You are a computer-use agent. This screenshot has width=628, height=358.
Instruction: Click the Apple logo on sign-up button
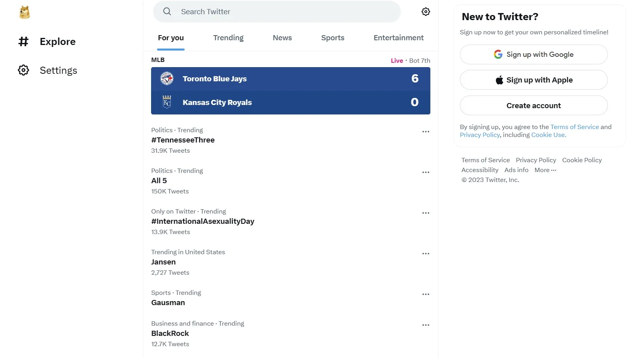point(499,80)
